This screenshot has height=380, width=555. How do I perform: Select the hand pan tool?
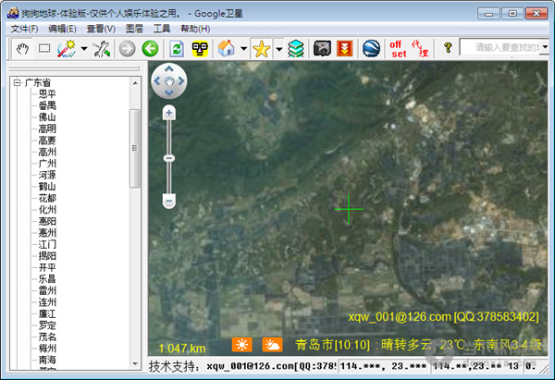pos(20,48)
